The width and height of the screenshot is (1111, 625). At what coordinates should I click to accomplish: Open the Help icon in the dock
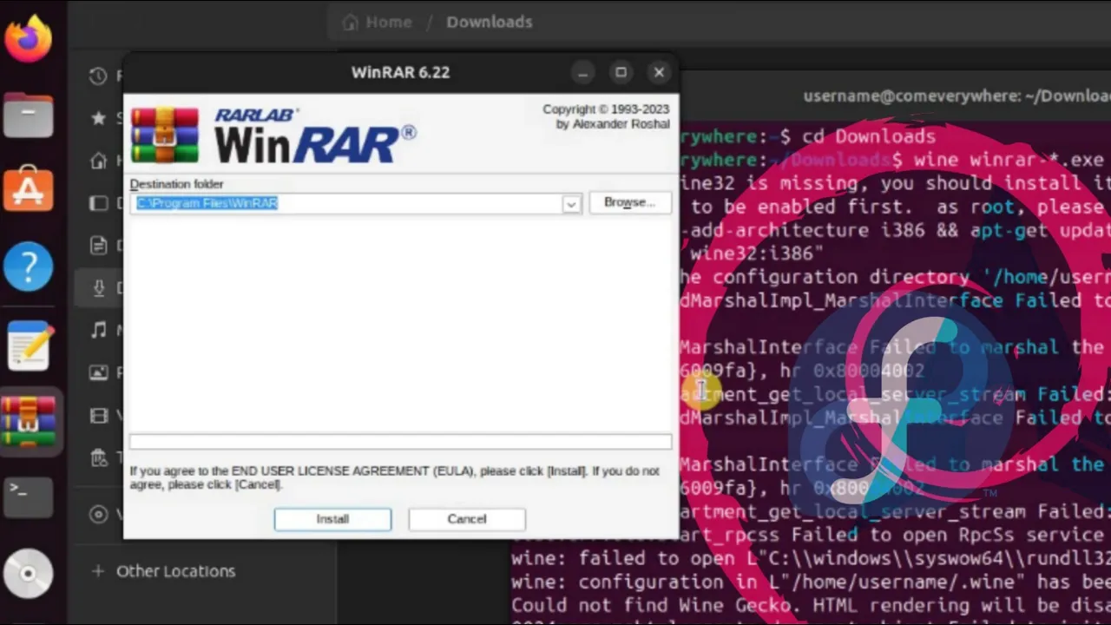tap(28, 266)
